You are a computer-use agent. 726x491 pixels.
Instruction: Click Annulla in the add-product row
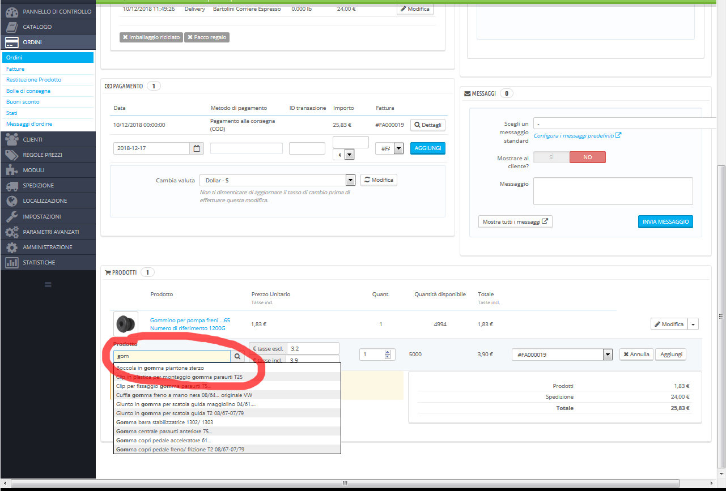click(636, 355)
